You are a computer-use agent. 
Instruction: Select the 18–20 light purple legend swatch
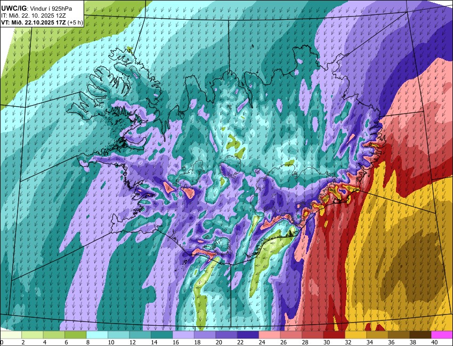pos(205,335)
